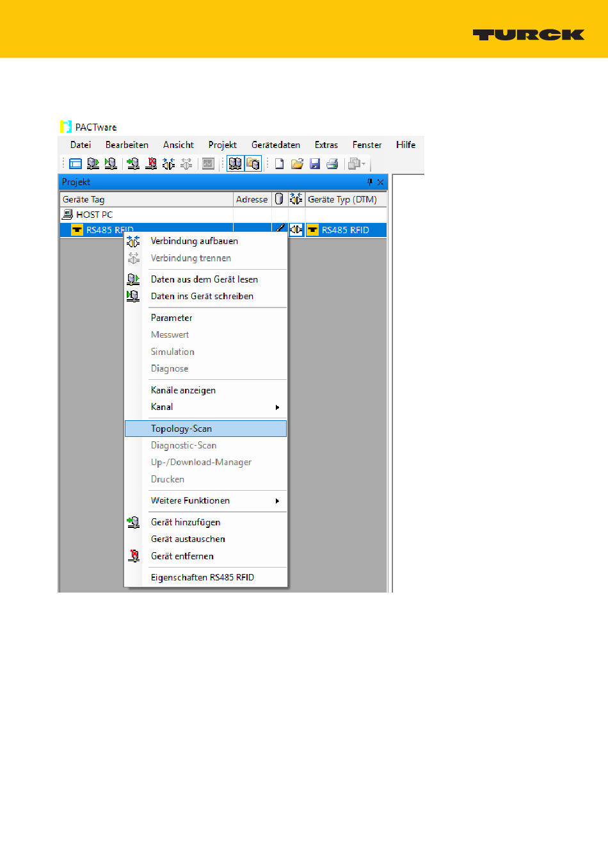Click the load from device toolbar icon
This screenshot has width=608, height=861.
[93, 164]
